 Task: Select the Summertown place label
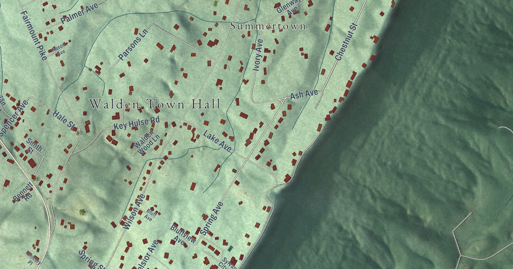[268, 26]
